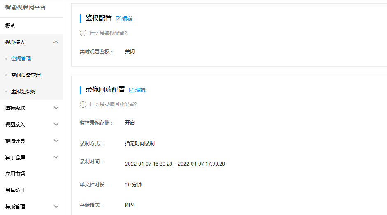Click the 算子仓库 menu label
The width and height of the screenshot is (387, 215).
point(15,157)
